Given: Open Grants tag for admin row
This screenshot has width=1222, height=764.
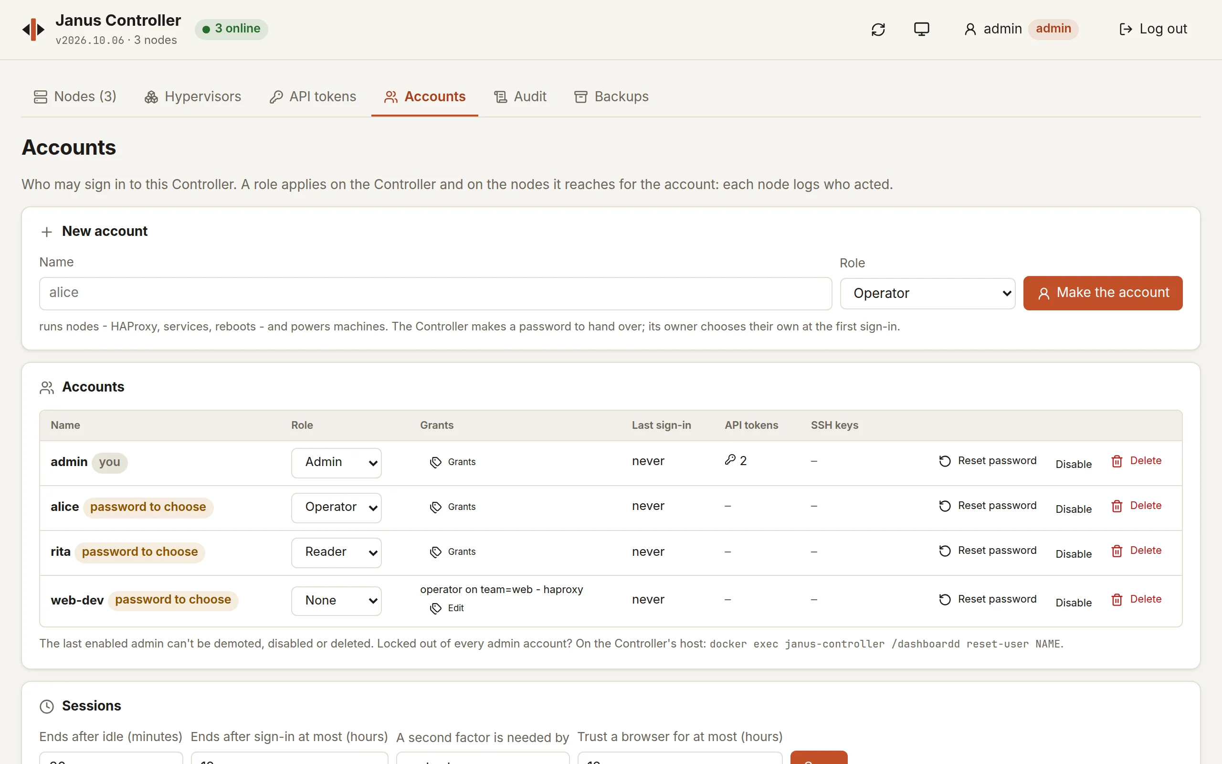Looking at the screenshot, I should pyautogui.click(x=453, y=462).
